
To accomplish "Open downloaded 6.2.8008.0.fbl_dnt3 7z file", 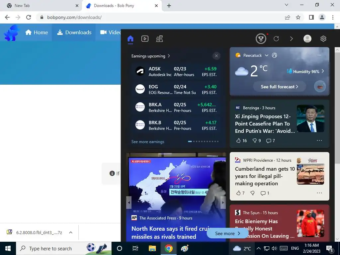I will [35, 232].
